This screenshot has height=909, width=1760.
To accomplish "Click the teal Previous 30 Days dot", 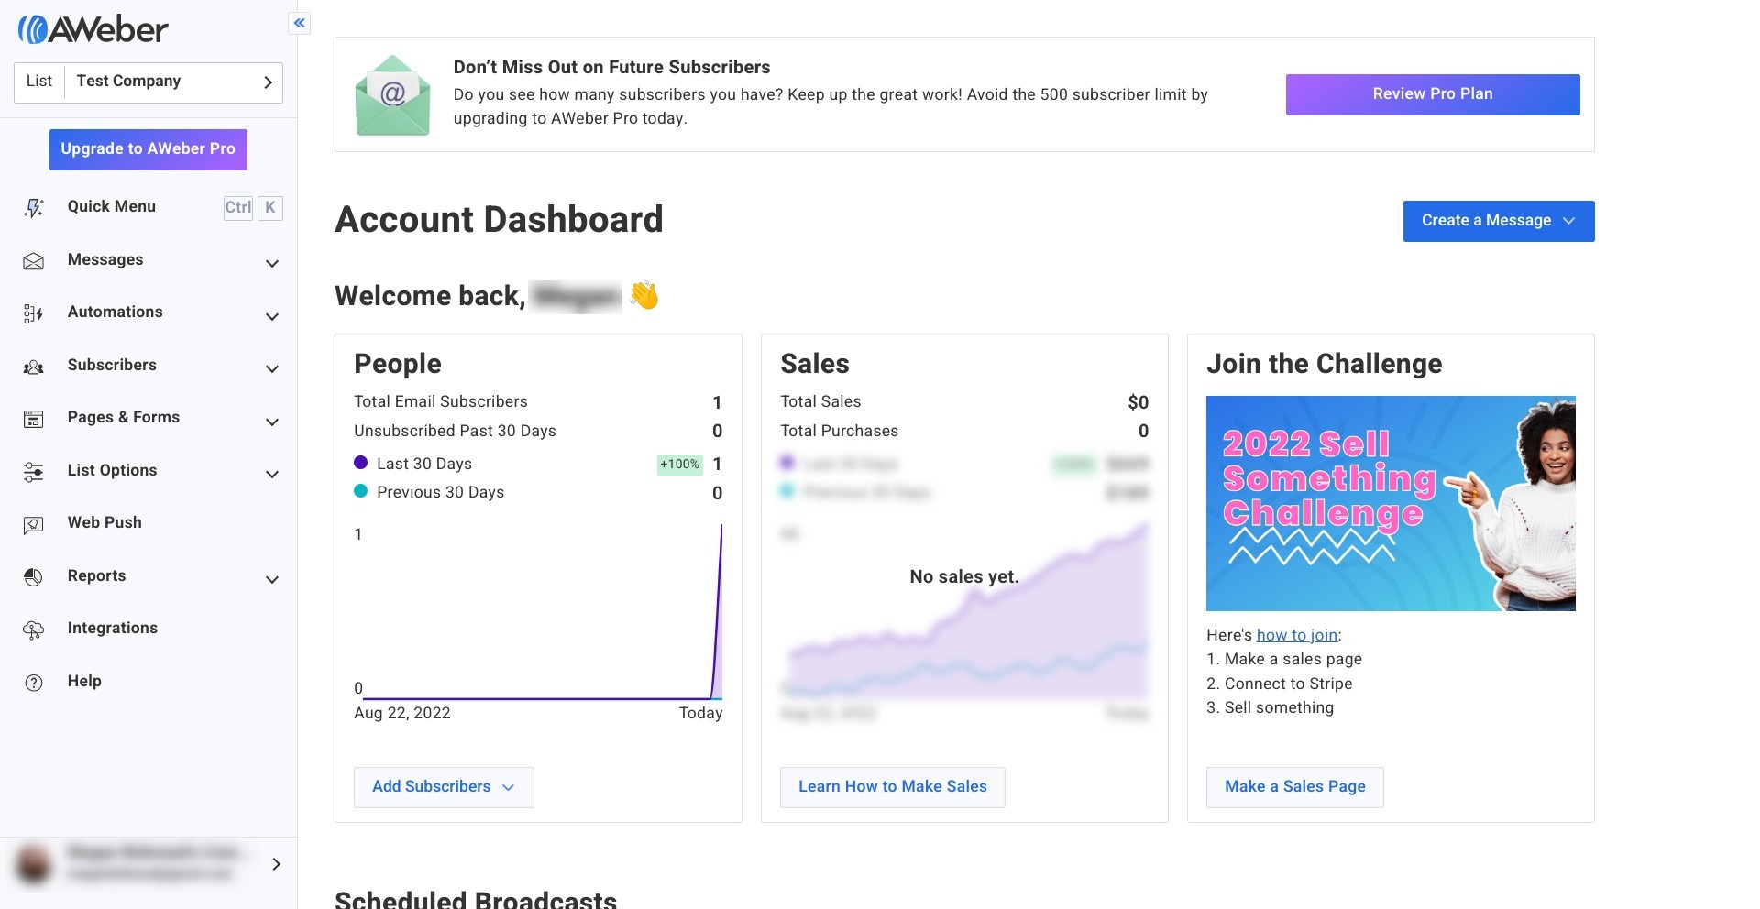I will (361, 491).
